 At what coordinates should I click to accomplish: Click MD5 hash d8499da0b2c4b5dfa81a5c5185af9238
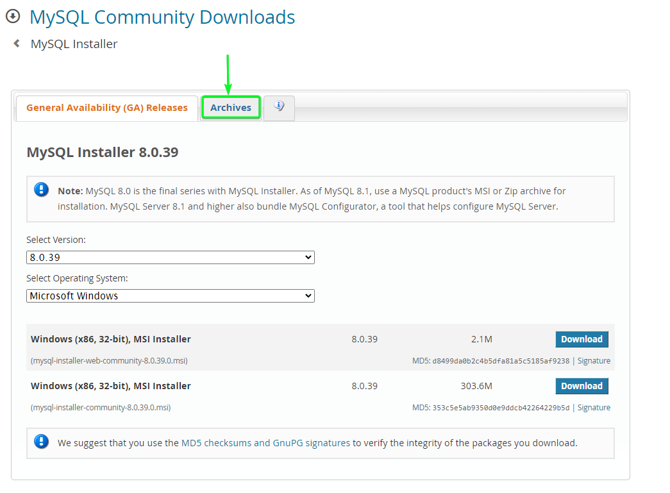(501, 361)
